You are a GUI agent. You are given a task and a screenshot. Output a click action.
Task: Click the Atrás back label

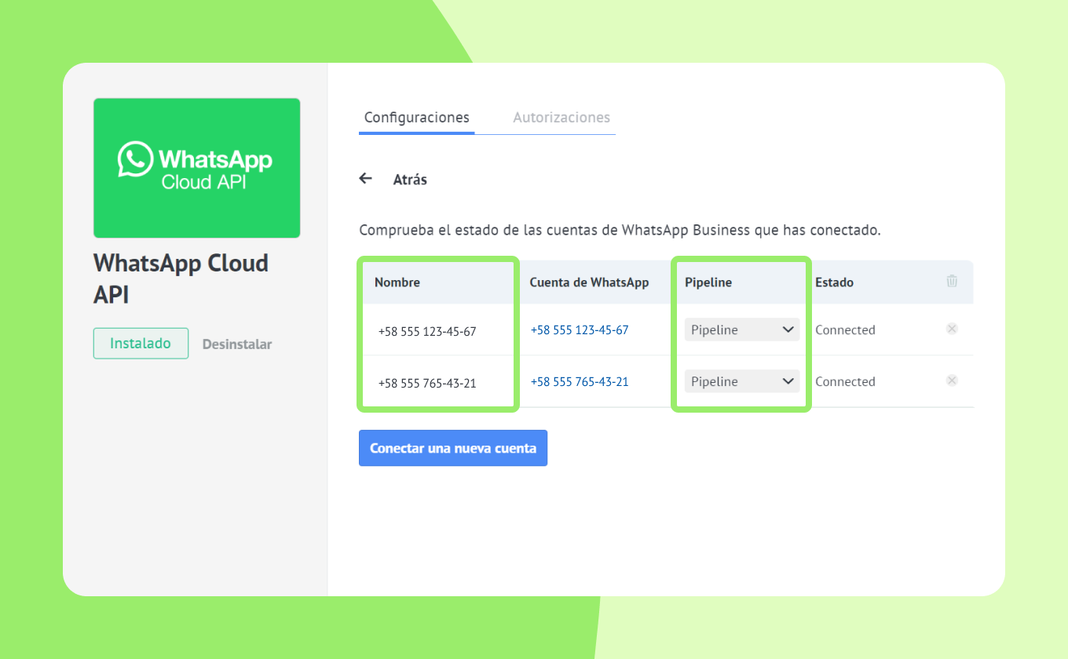click(410, 180)
